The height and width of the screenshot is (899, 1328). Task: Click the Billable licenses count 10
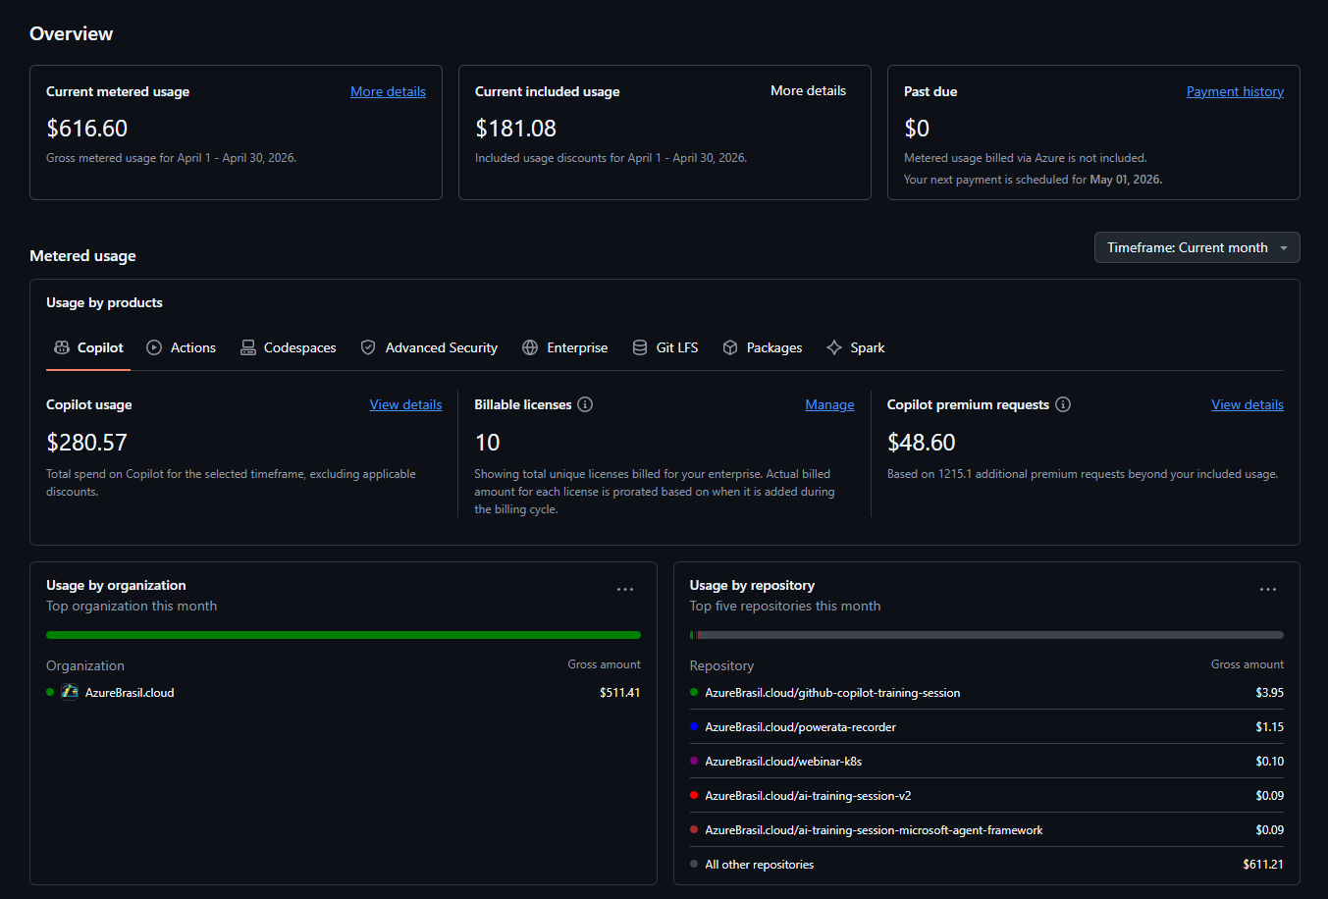coord(487,443)
